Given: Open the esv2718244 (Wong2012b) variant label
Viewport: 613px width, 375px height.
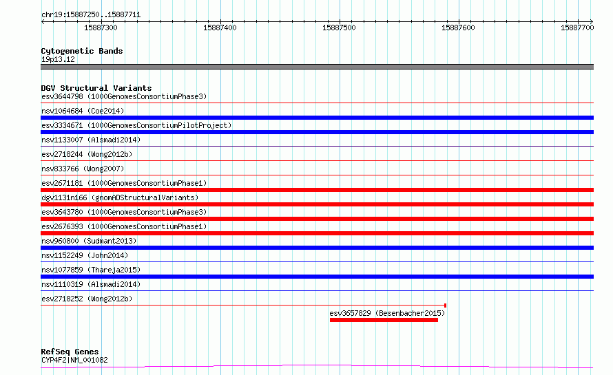Looking at the screenshot, I should pos(87,154).
